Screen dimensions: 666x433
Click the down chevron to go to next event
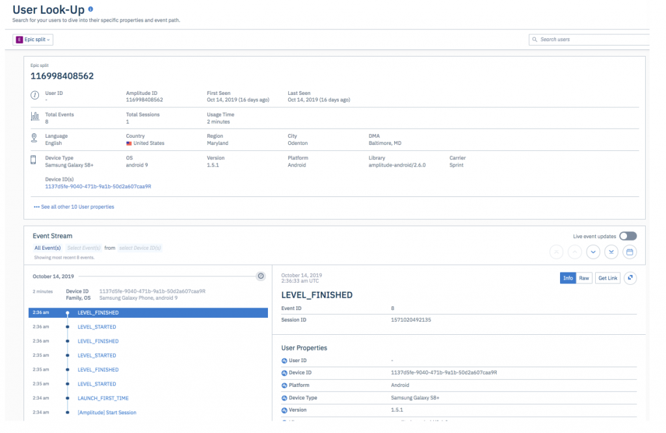coord(593,252)
